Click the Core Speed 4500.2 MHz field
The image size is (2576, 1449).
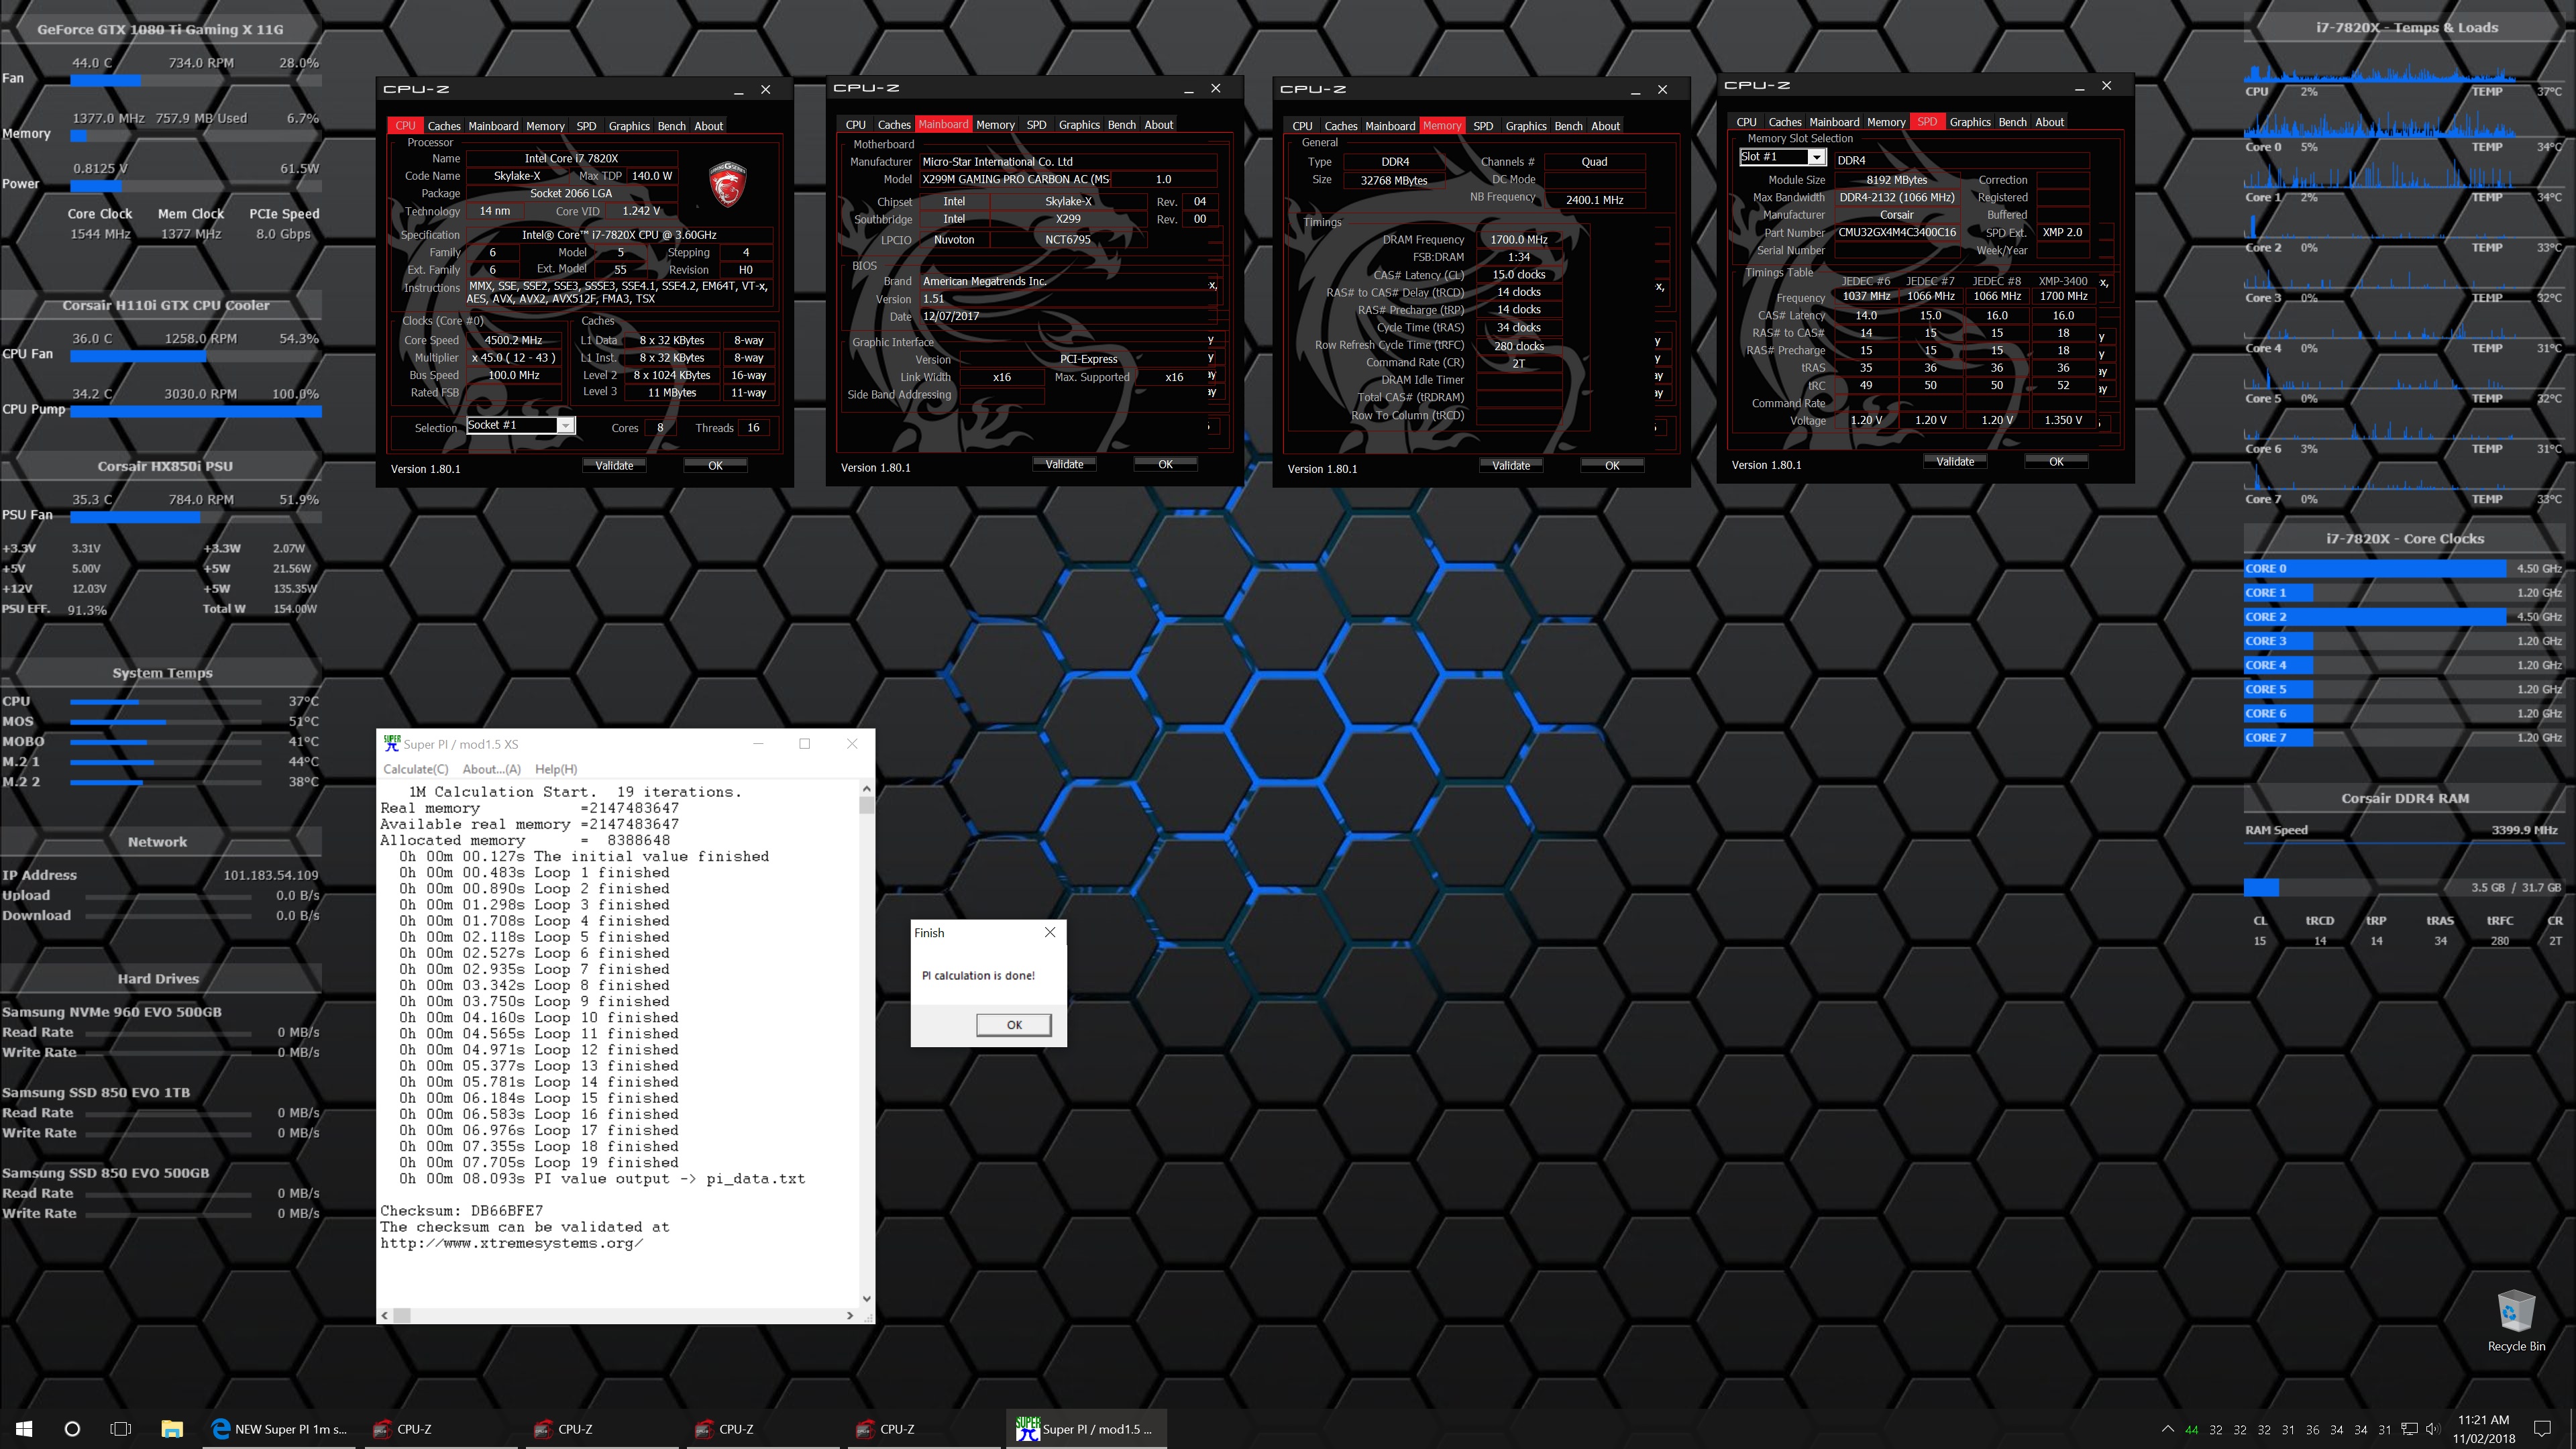pos(513,340)
